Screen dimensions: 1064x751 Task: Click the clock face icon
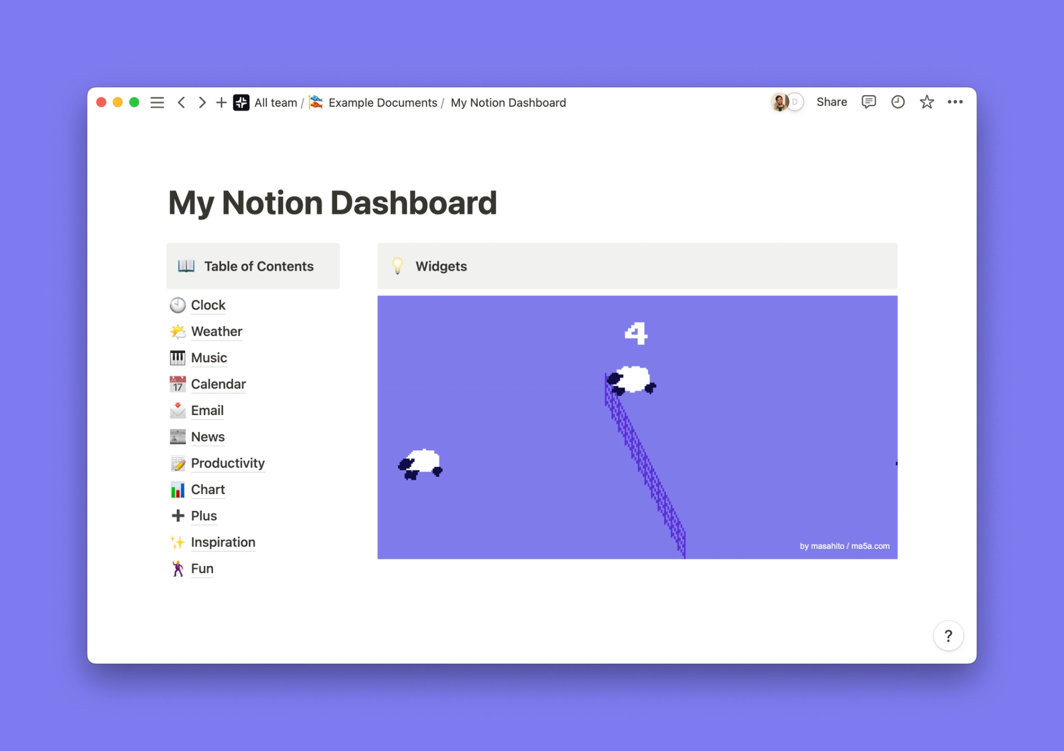[x=178, y=305]
